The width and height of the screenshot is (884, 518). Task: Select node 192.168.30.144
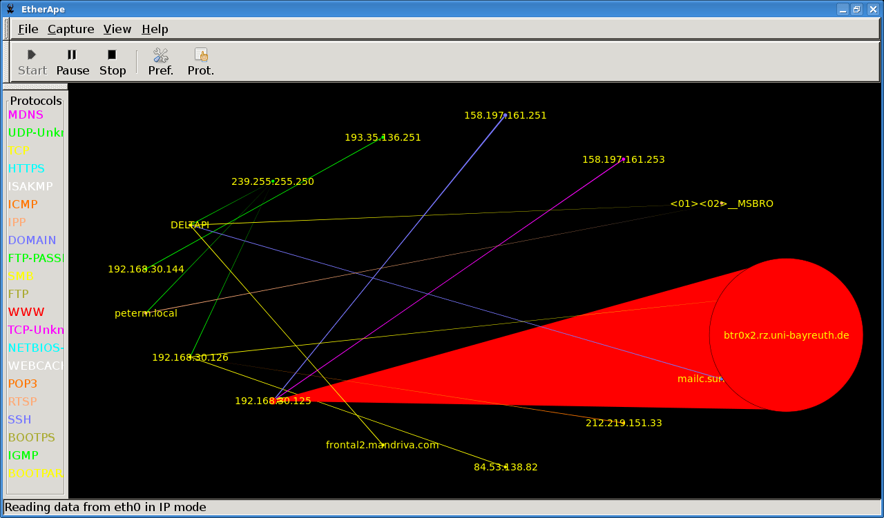coord(146,269)
